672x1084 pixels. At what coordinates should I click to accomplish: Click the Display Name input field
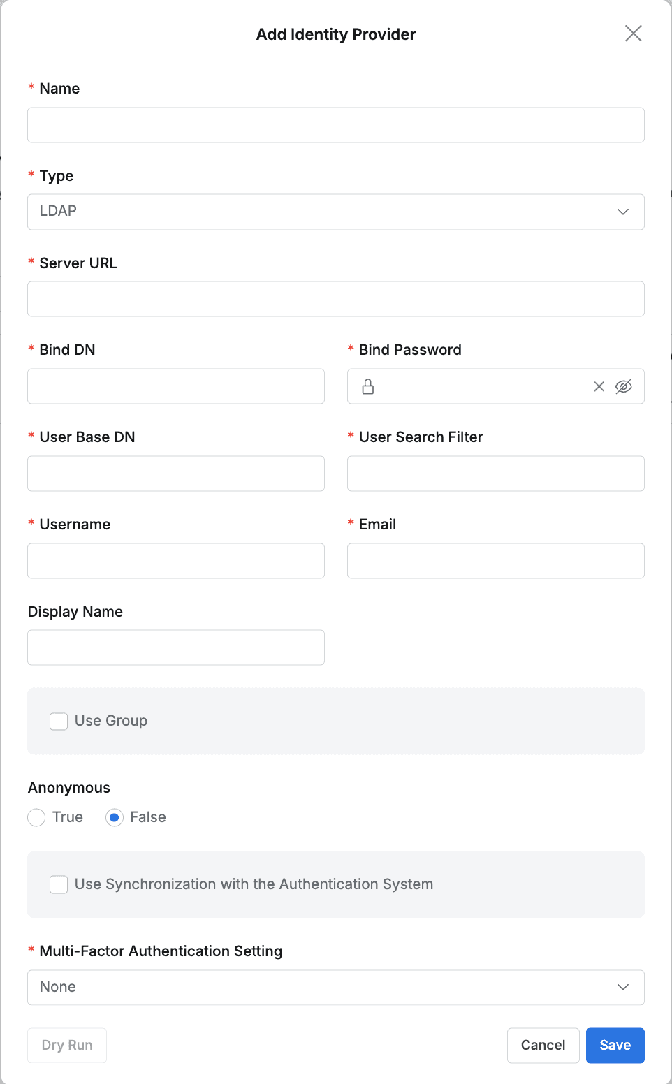pos(175,647)
